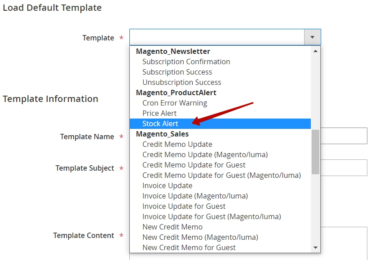Click the scroll down arrow in list
The height and width of the screenshot is (260, 371).
(315, 247)
